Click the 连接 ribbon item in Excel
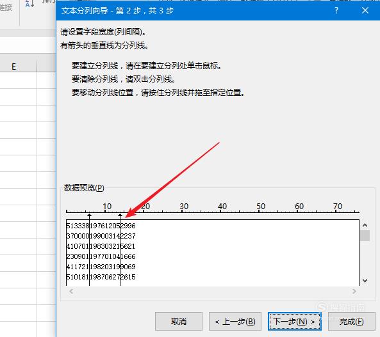 (6, 8)
